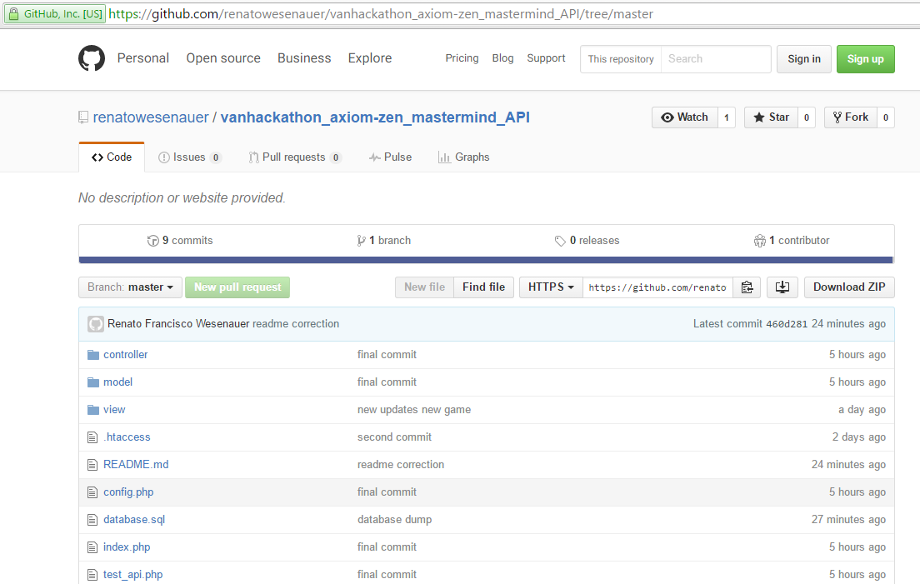Click the database.sql file icon

(x=92, y=520)
